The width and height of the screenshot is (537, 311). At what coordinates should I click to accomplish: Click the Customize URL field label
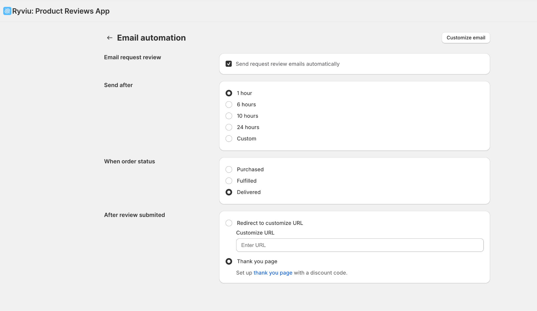255,233
